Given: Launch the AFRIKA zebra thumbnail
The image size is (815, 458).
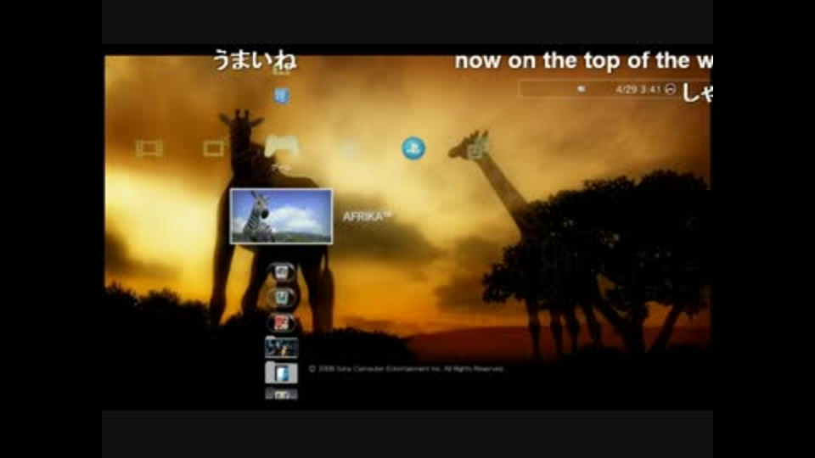Looking at the screenshot, I should [x=281, y=216].
